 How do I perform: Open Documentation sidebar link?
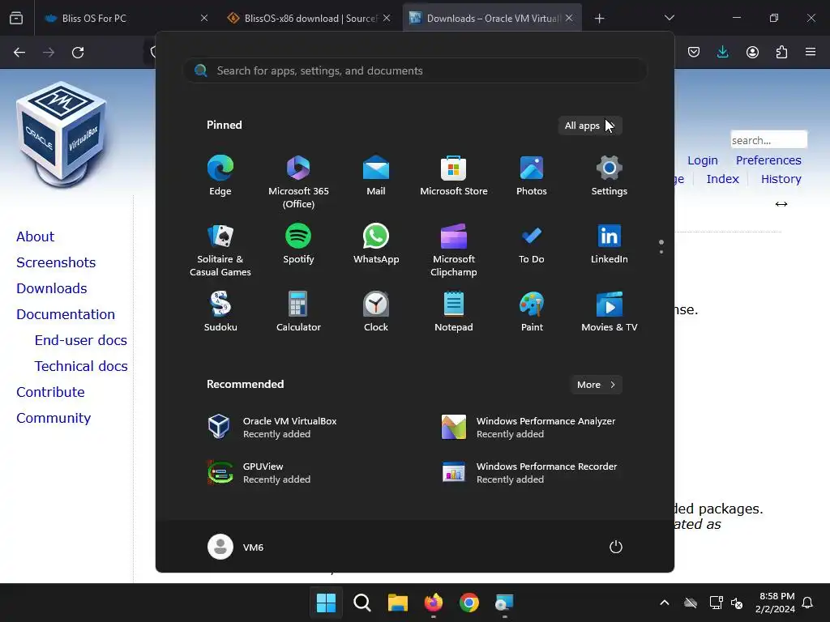point(66,314)
